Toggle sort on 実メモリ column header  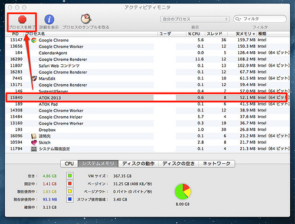pyautogui.click(x=242, y=34)
